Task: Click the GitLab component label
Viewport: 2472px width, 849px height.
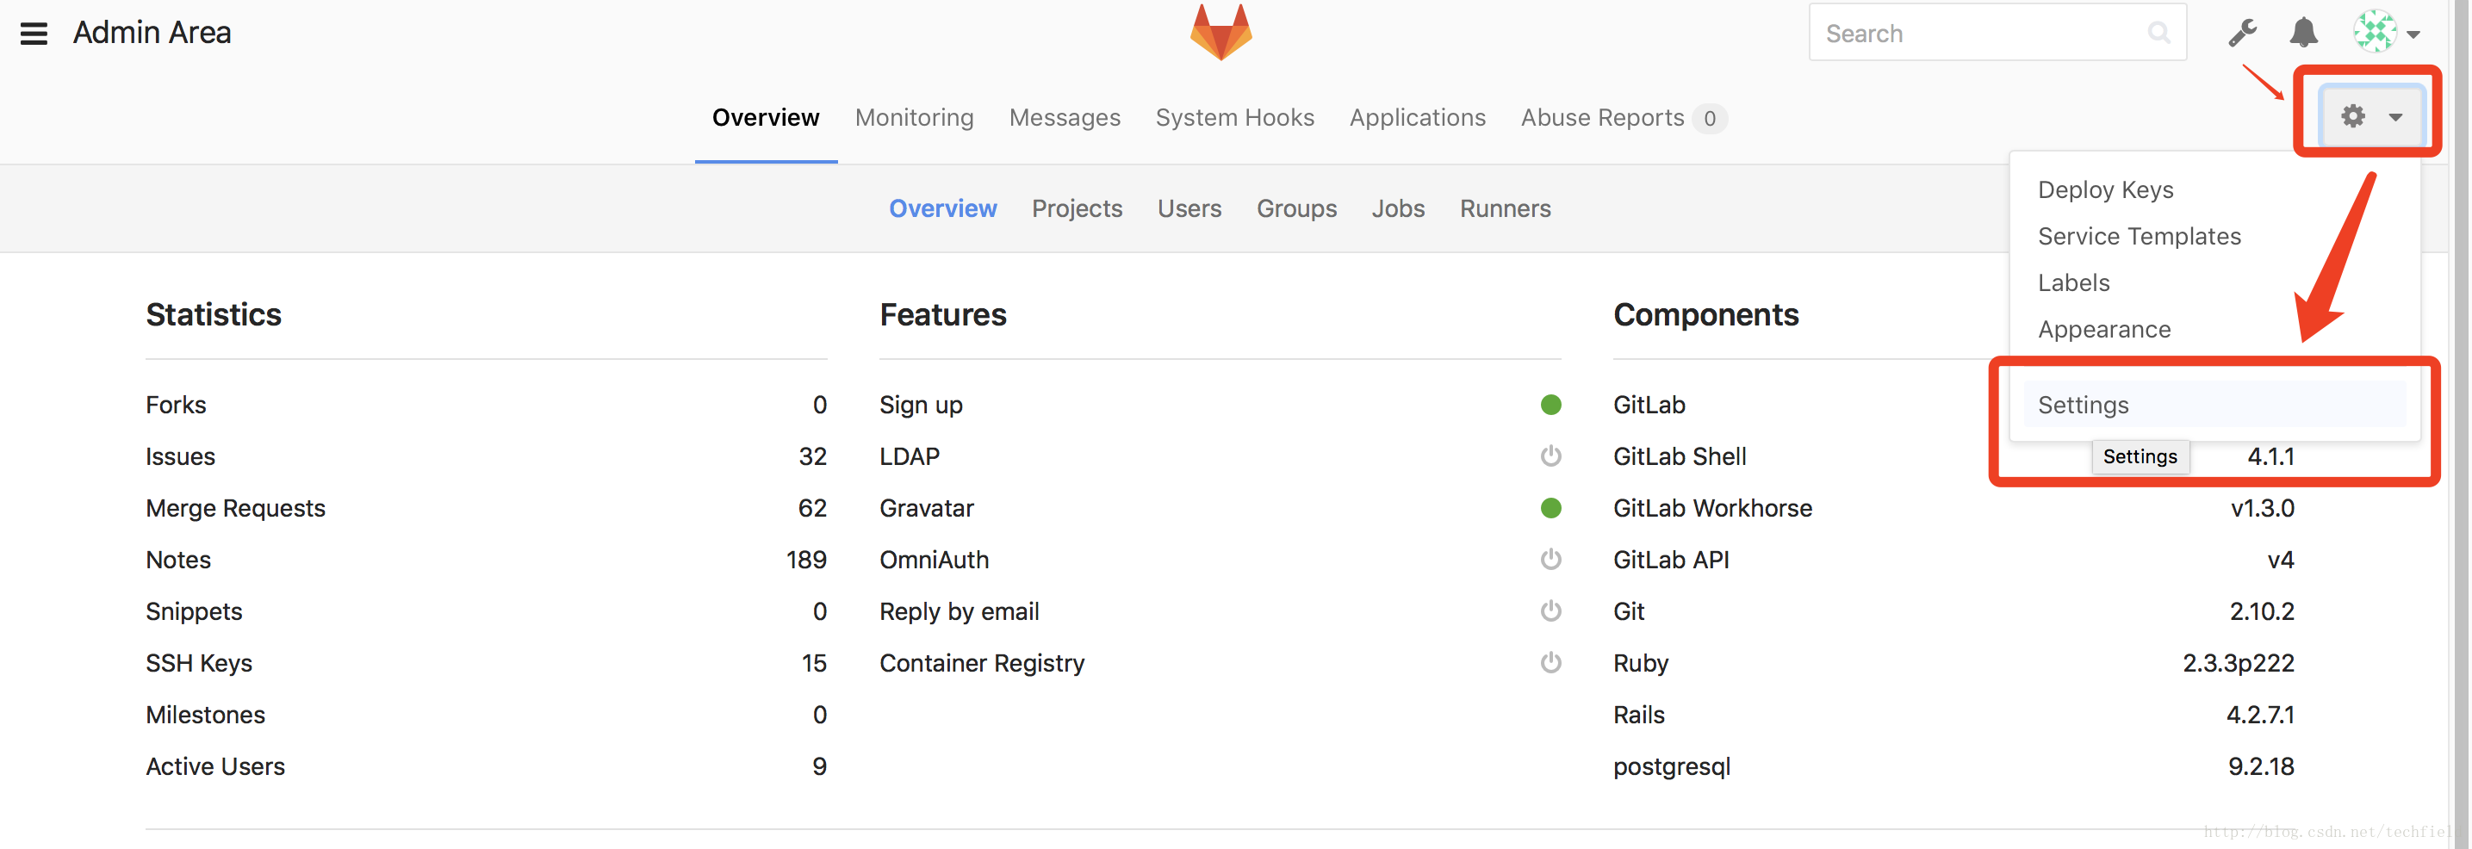Action: 1649,405
